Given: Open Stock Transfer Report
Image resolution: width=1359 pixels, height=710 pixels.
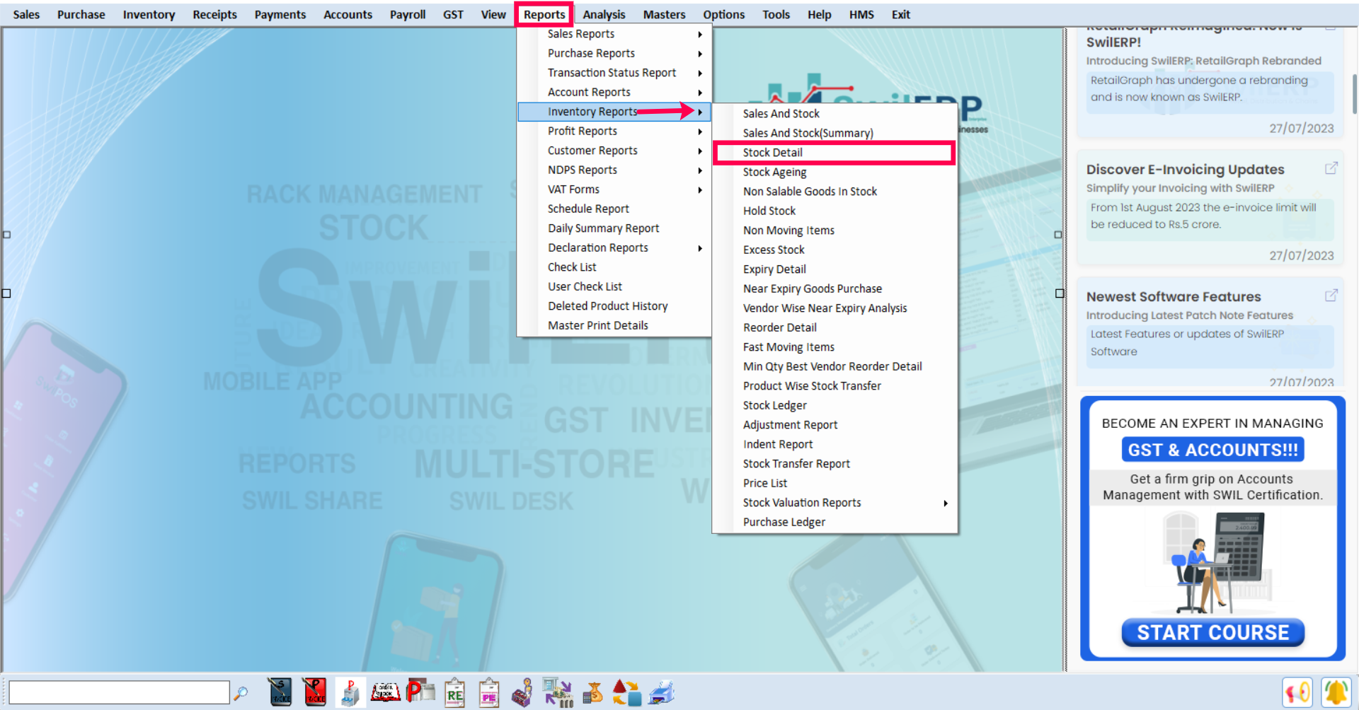Looking at the screenshot, I should pos(835,464).
